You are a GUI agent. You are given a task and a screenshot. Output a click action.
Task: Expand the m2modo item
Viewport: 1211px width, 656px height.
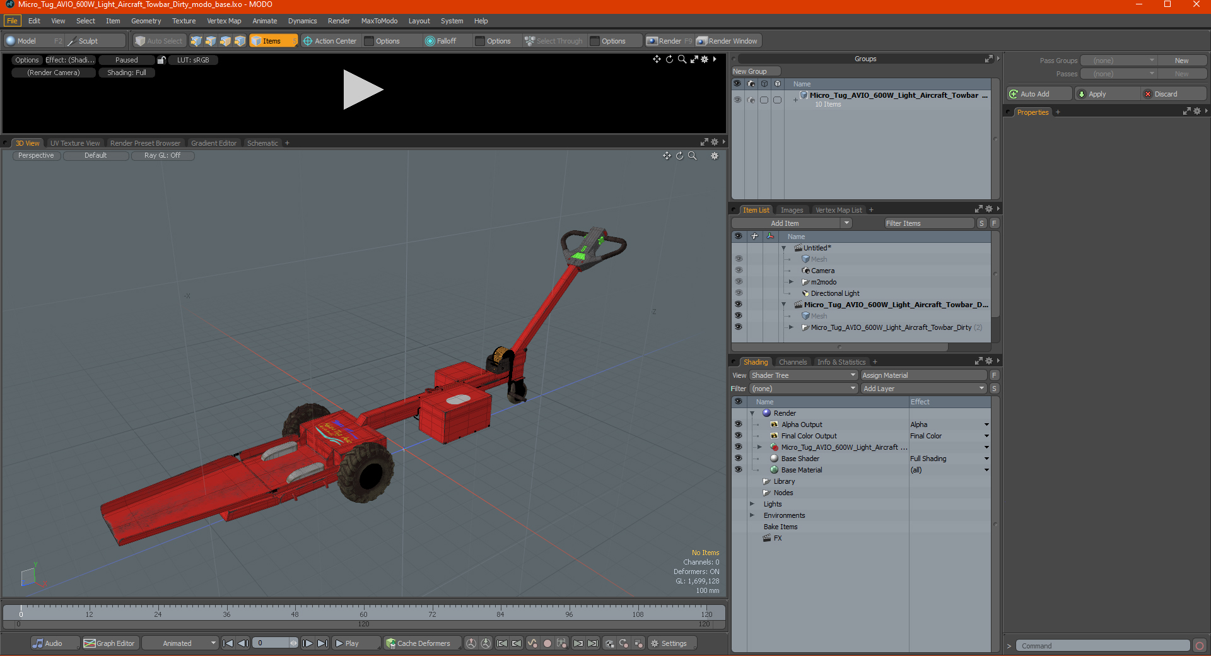click(791, 282)
